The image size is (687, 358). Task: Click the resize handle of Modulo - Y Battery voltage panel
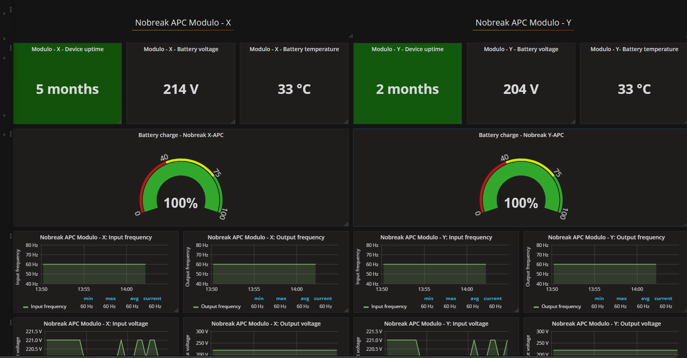coord(573,122)
